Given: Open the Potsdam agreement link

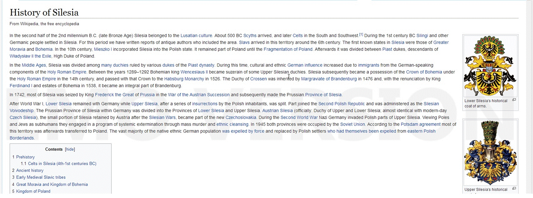Looking at the screenshot, I should (421, 124).
